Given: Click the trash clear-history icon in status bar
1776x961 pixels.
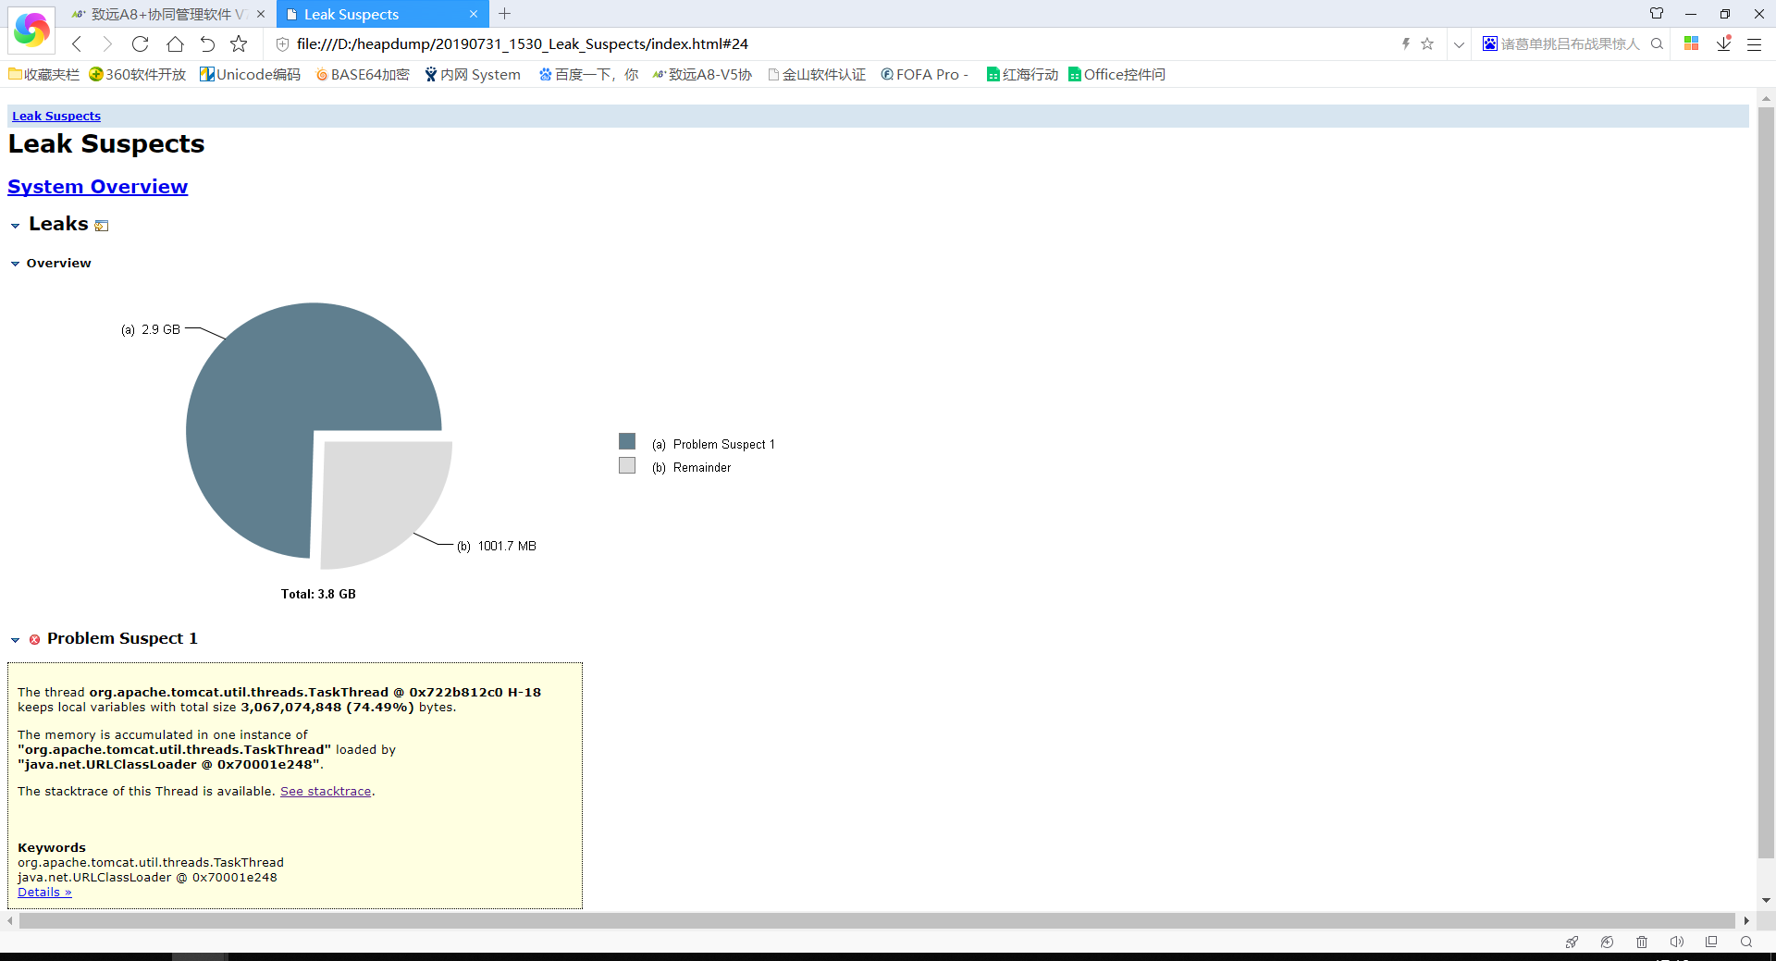Looking at the screenshot, I should 1642,942.
